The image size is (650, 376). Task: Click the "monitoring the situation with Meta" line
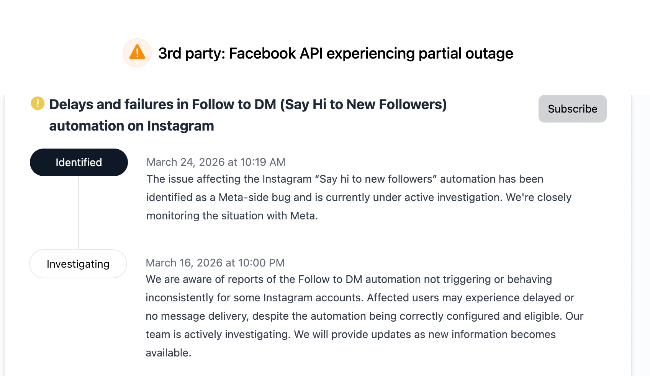pyautogui.click(x=232, y=216)
